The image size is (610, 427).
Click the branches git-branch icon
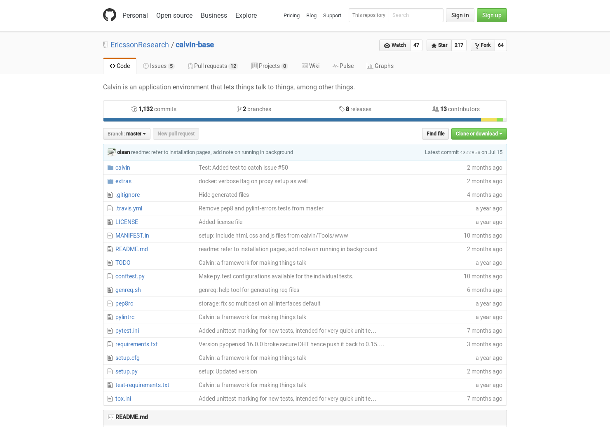pyautogui.click(x=239, y=109)
